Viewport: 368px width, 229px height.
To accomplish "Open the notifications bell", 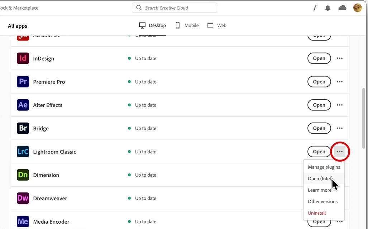I will [x=328, y=8].
